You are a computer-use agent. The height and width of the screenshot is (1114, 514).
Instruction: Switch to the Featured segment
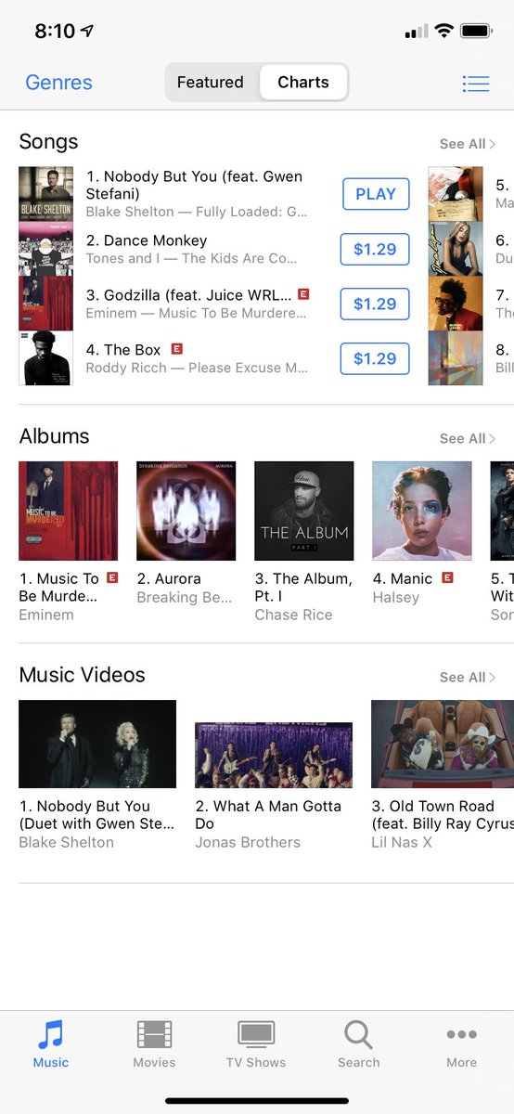click(211, 83)
